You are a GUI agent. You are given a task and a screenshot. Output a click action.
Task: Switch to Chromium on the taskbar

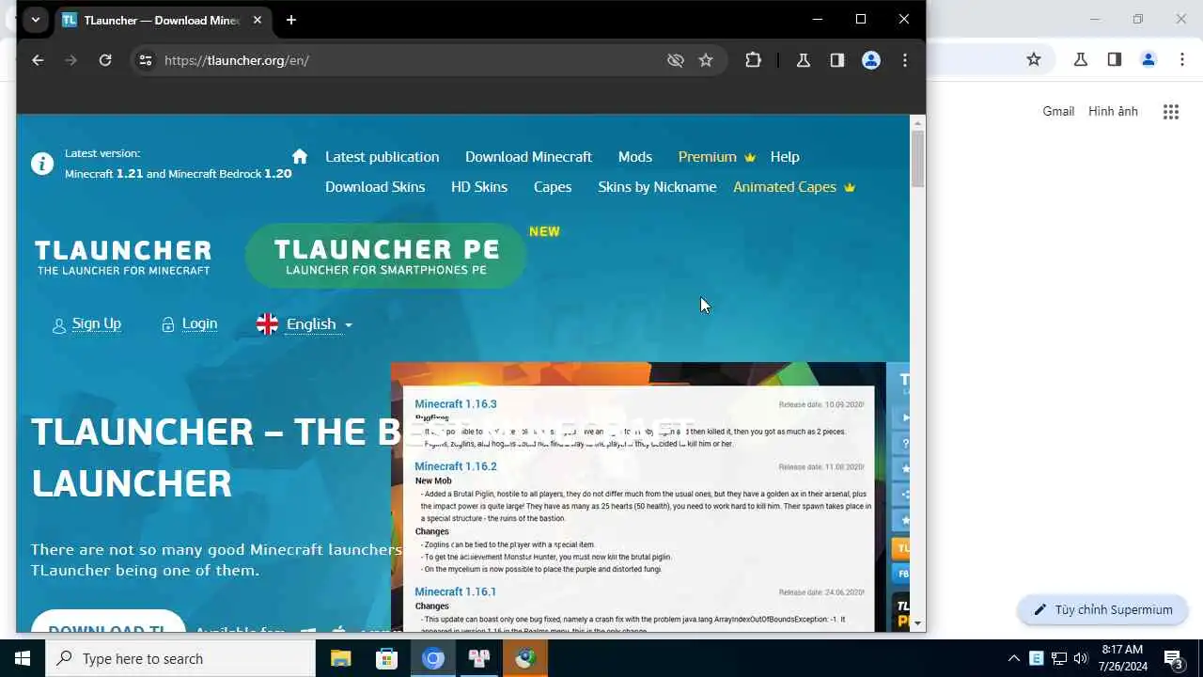(x=433, y=658)
